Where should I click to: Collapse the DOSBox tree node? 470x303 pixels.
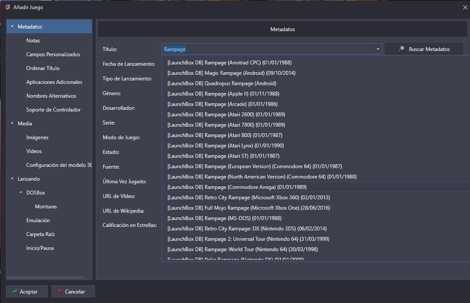coord(21,192)
